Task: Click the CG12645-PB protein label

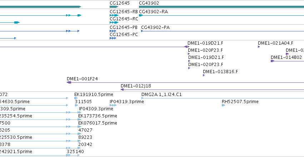Action: 124,27
